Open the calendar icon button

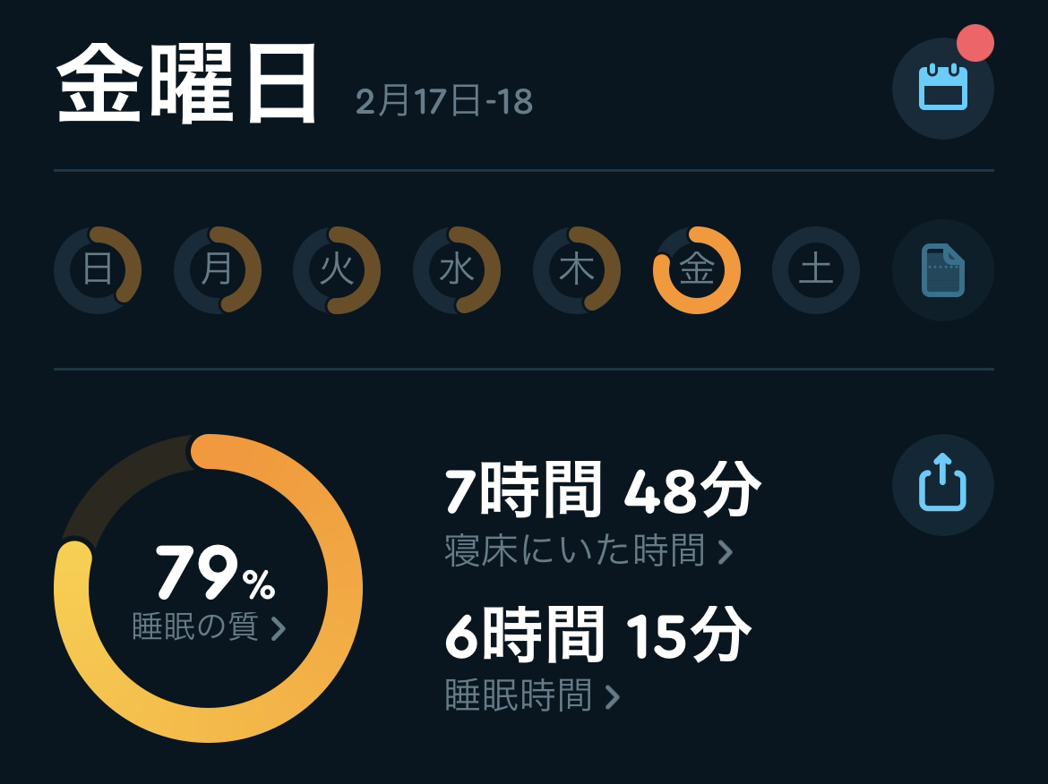click(942, 89)
